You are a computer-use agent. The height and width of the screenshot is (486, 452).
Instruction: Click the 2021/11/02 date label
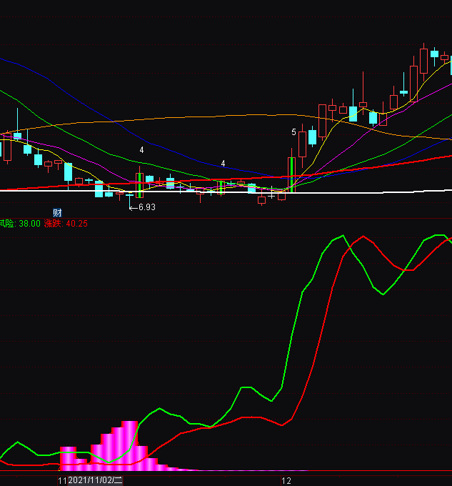coord(96,481)
